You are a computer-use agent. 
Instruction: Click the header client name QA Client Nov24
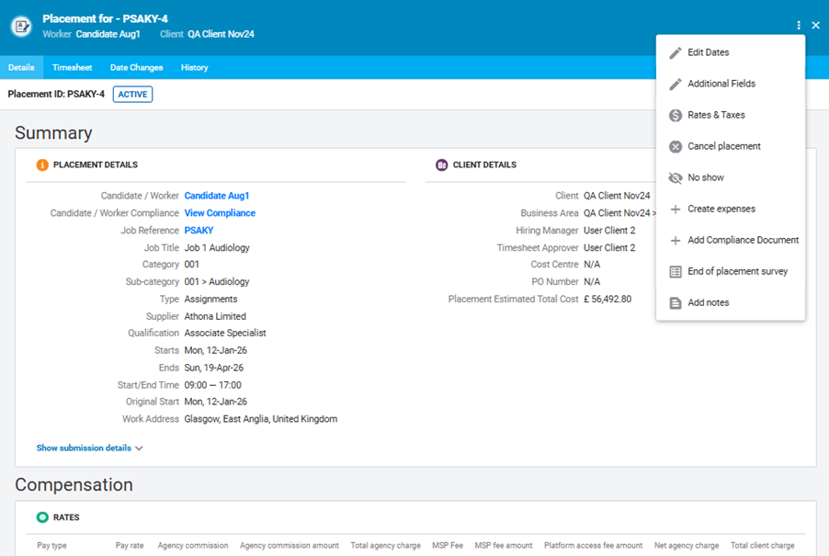click(x=221, y=34)
